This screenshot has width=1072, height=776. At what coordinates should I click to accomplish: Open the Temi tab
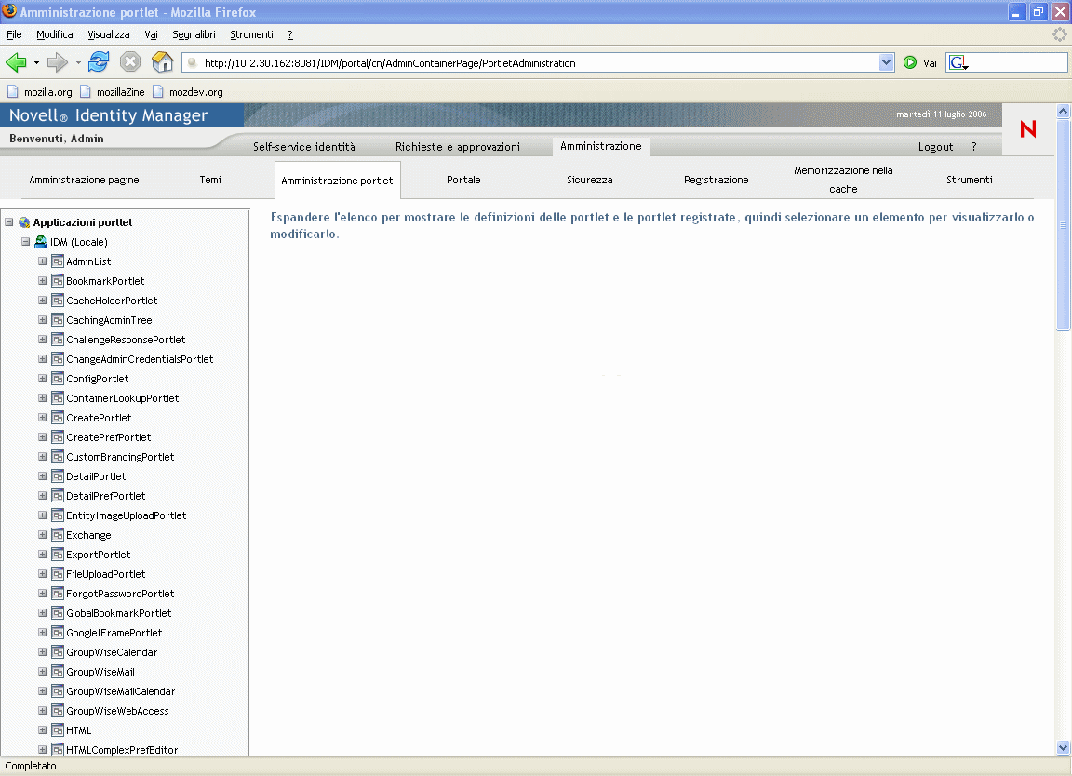pos(210,180)
